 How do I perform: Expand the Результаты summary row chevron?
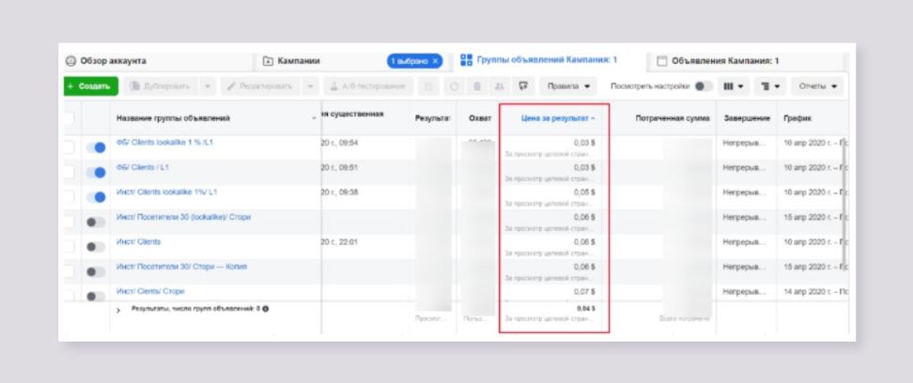[x=118, y=309]
